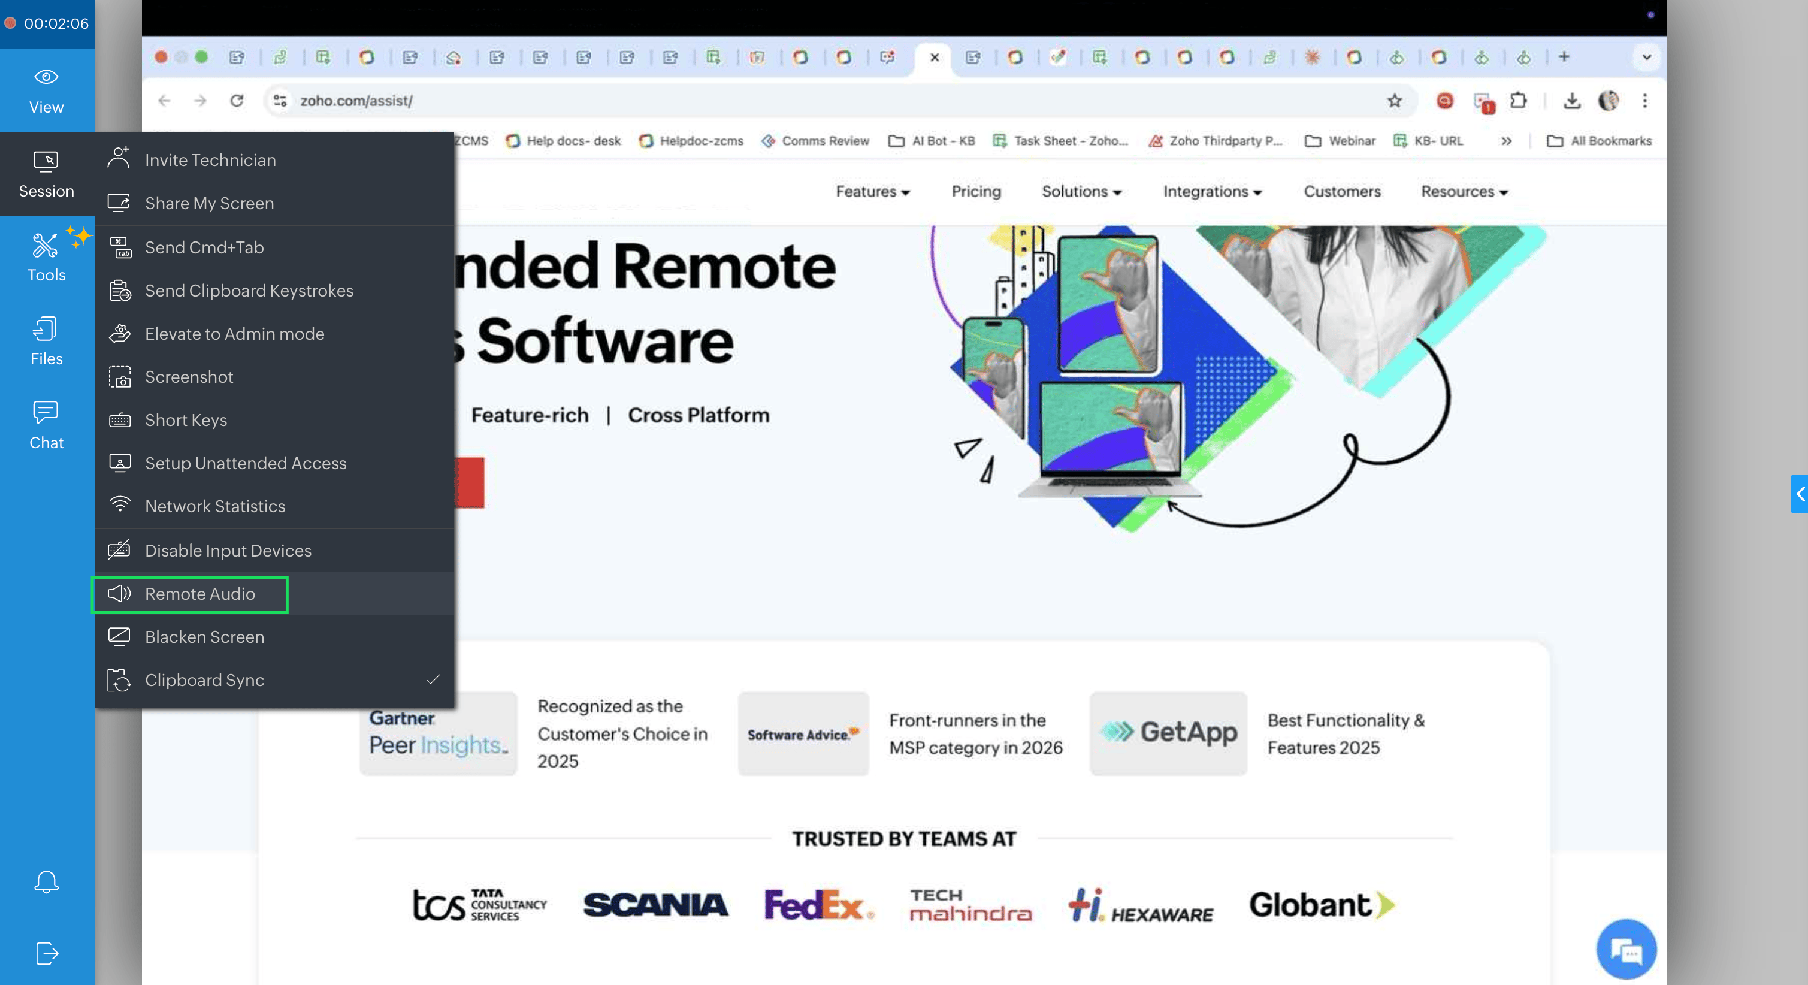Select Invite Technician from the menu

click(x=210, y=160)
